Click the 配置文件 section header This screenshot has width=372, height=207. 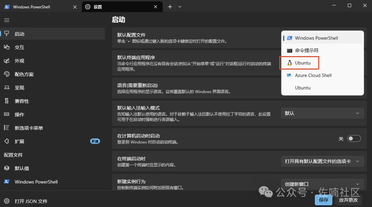(13, 155)
